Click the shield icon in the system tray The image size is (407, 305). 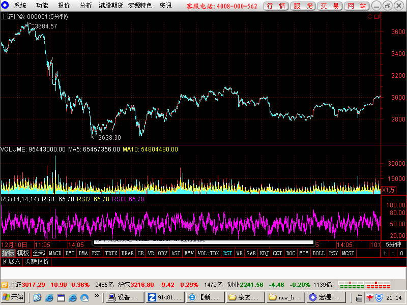pos(379,298)
